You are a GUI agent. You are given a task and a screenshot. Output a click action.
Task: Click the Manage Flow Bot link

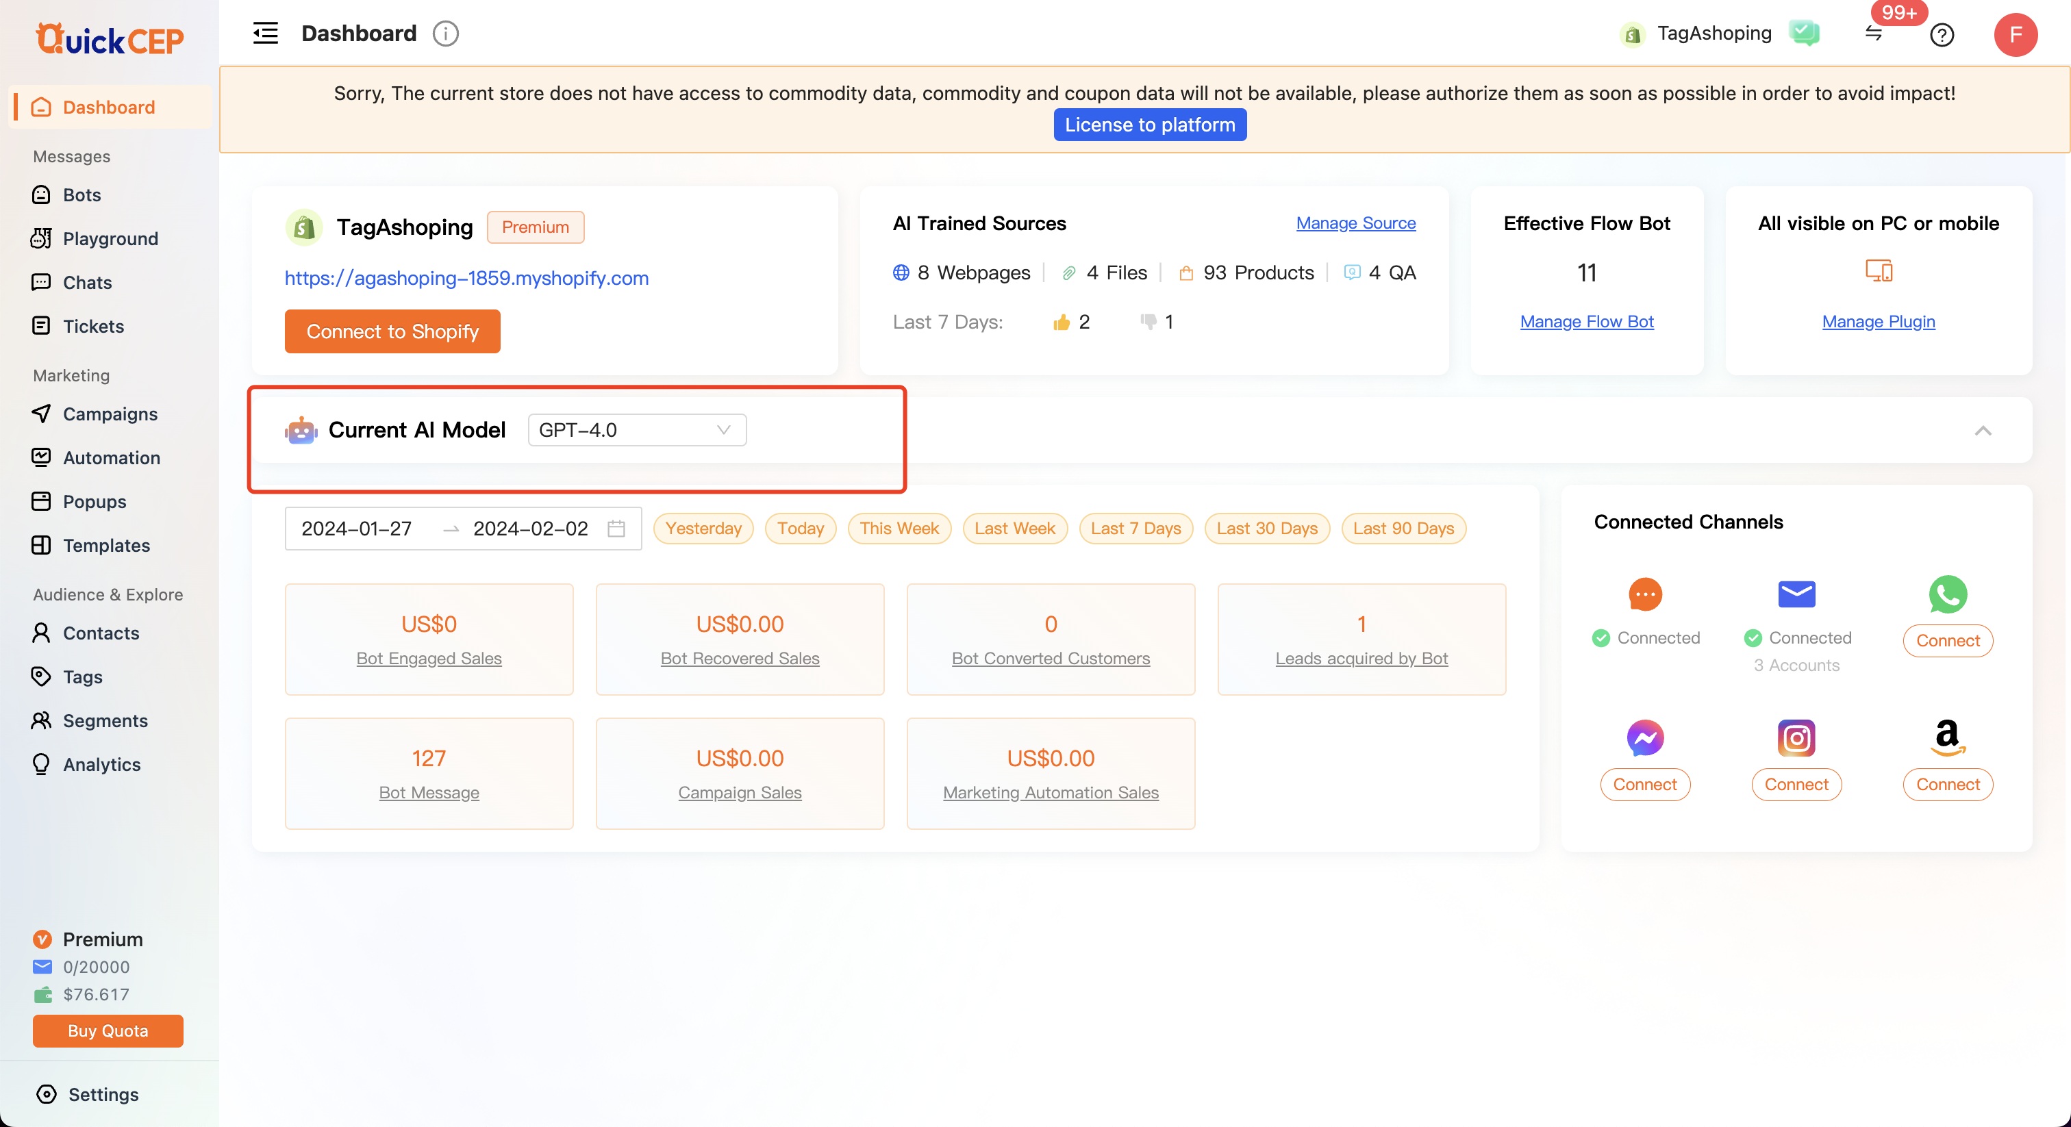click(1586, 322)
